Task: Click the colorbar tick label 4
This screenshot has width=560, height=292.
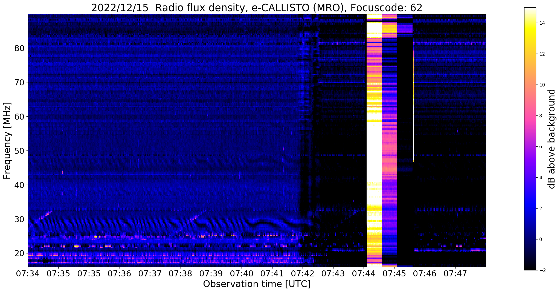Action: click(x=540, y=178)
